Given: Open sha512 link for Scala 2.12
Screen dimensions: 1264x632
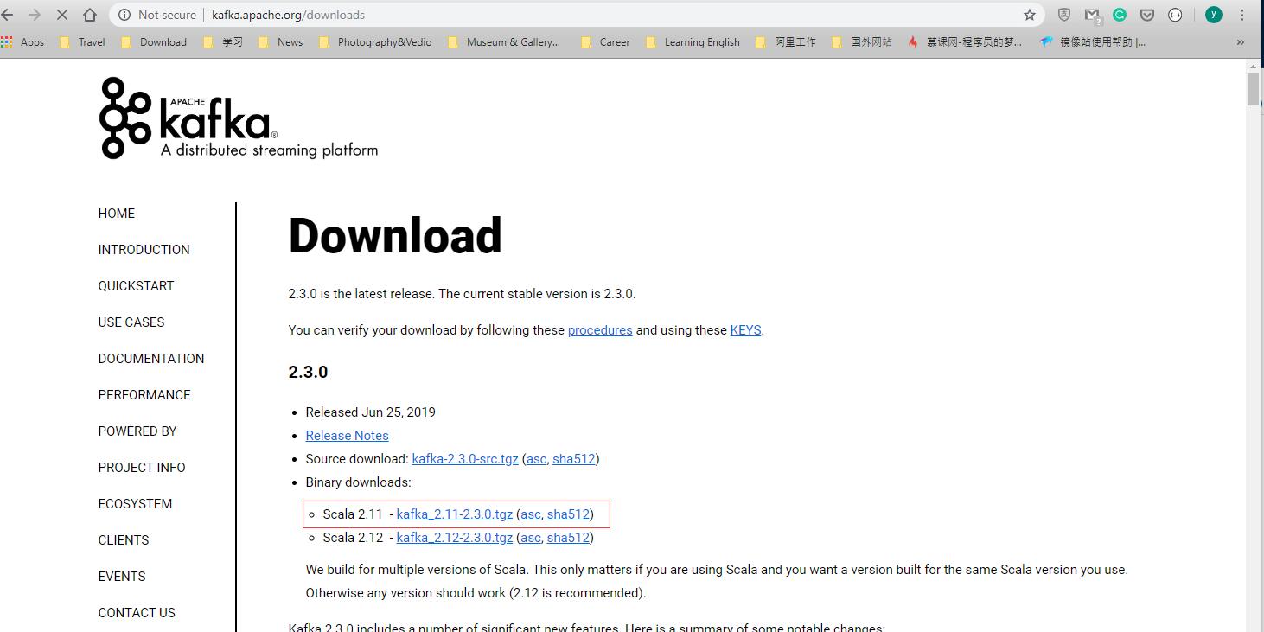Looking at the screenshot, I should point(568,538).
